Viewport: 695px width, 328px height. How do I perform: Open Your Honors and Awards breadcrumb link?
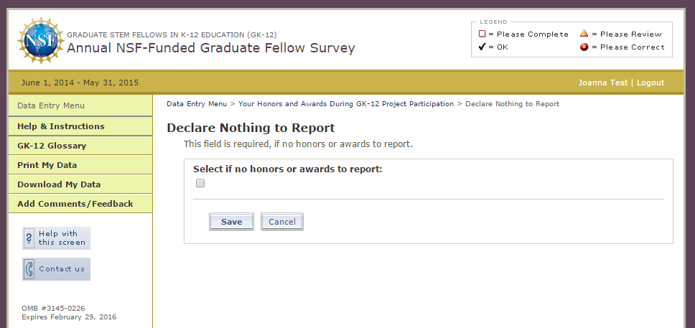click(x=346, y=104)
